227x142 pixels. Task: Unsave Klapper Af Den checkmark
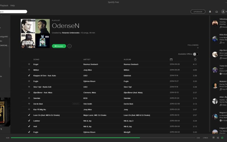[29, 76]
